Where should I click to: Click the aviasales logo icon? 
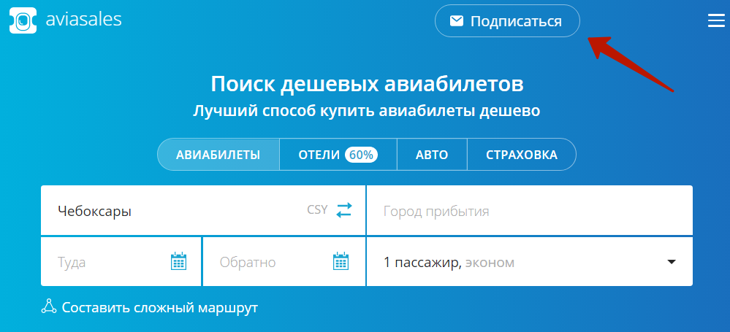23,20
